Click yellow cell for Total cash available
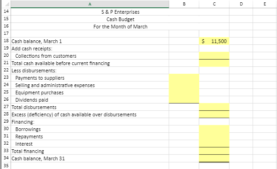The width and height of the screenshot is (277, 169). click(214, 63)
